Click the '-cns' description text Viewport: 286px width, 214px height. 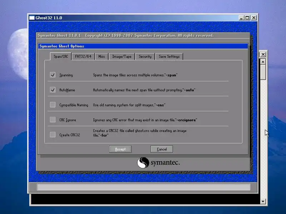tap(129, 105)
